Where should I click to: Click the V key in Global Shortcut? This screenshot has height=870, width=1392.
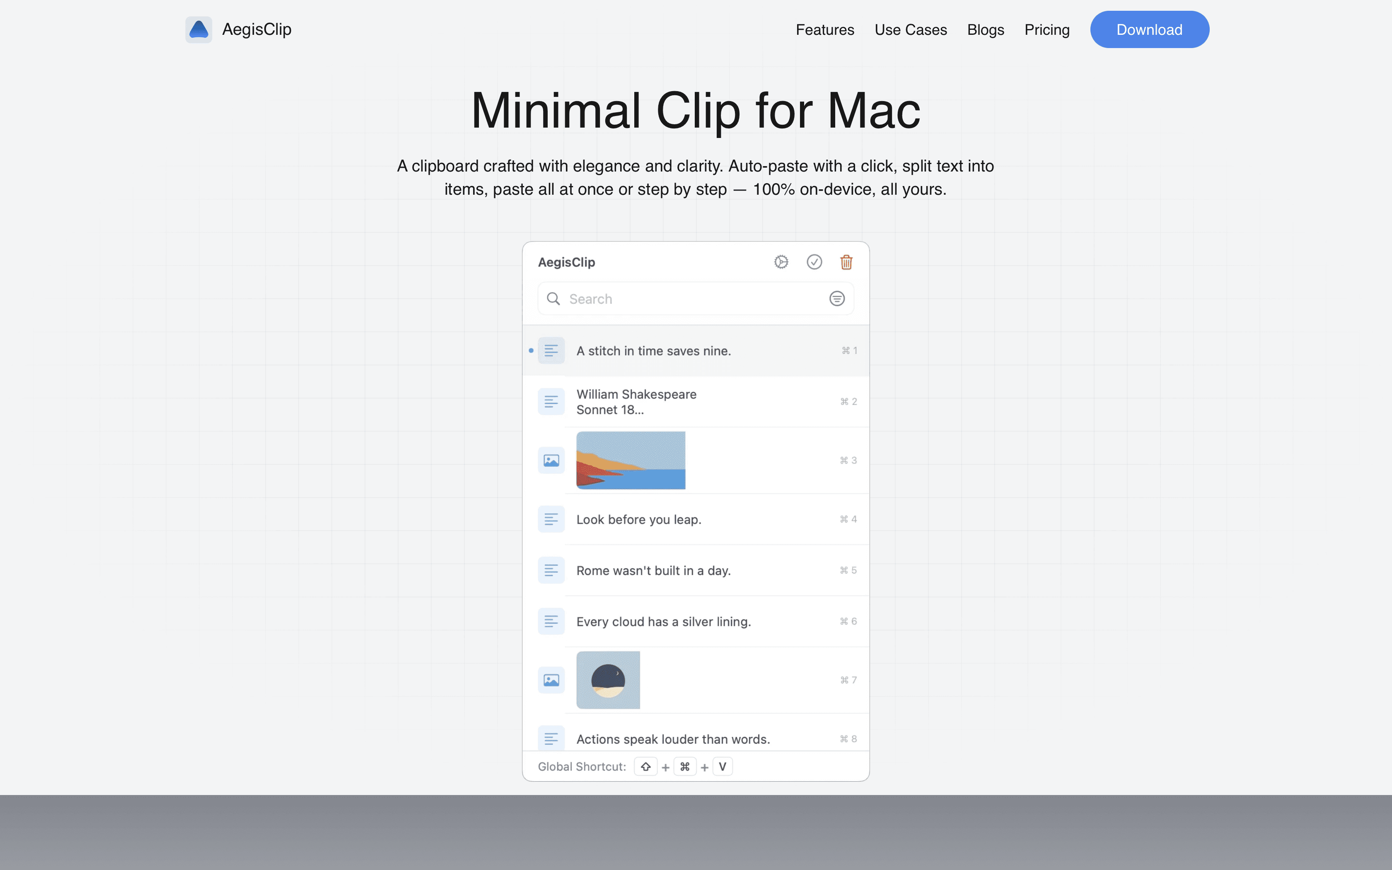tap(723, 767)
